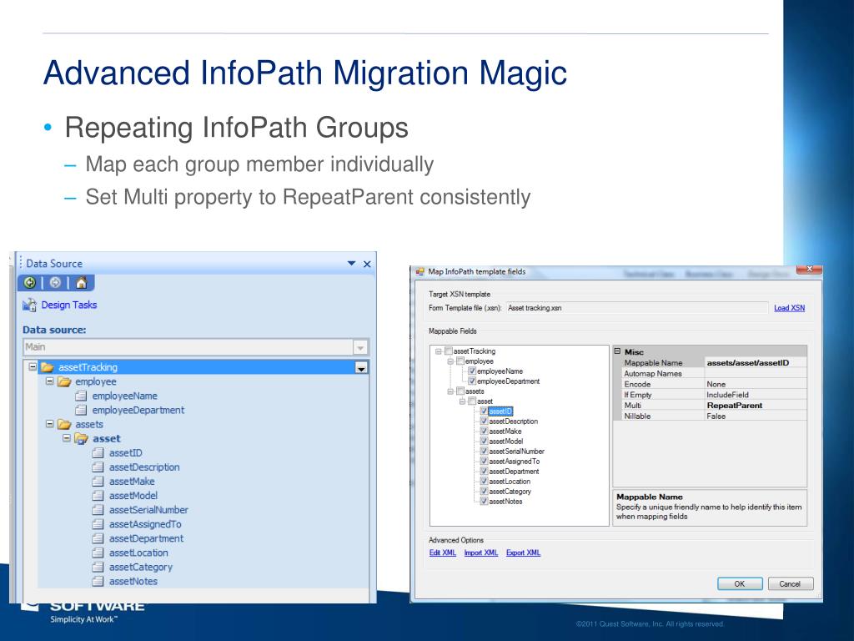
Task: Click the OK button
Action: point(740,583)
